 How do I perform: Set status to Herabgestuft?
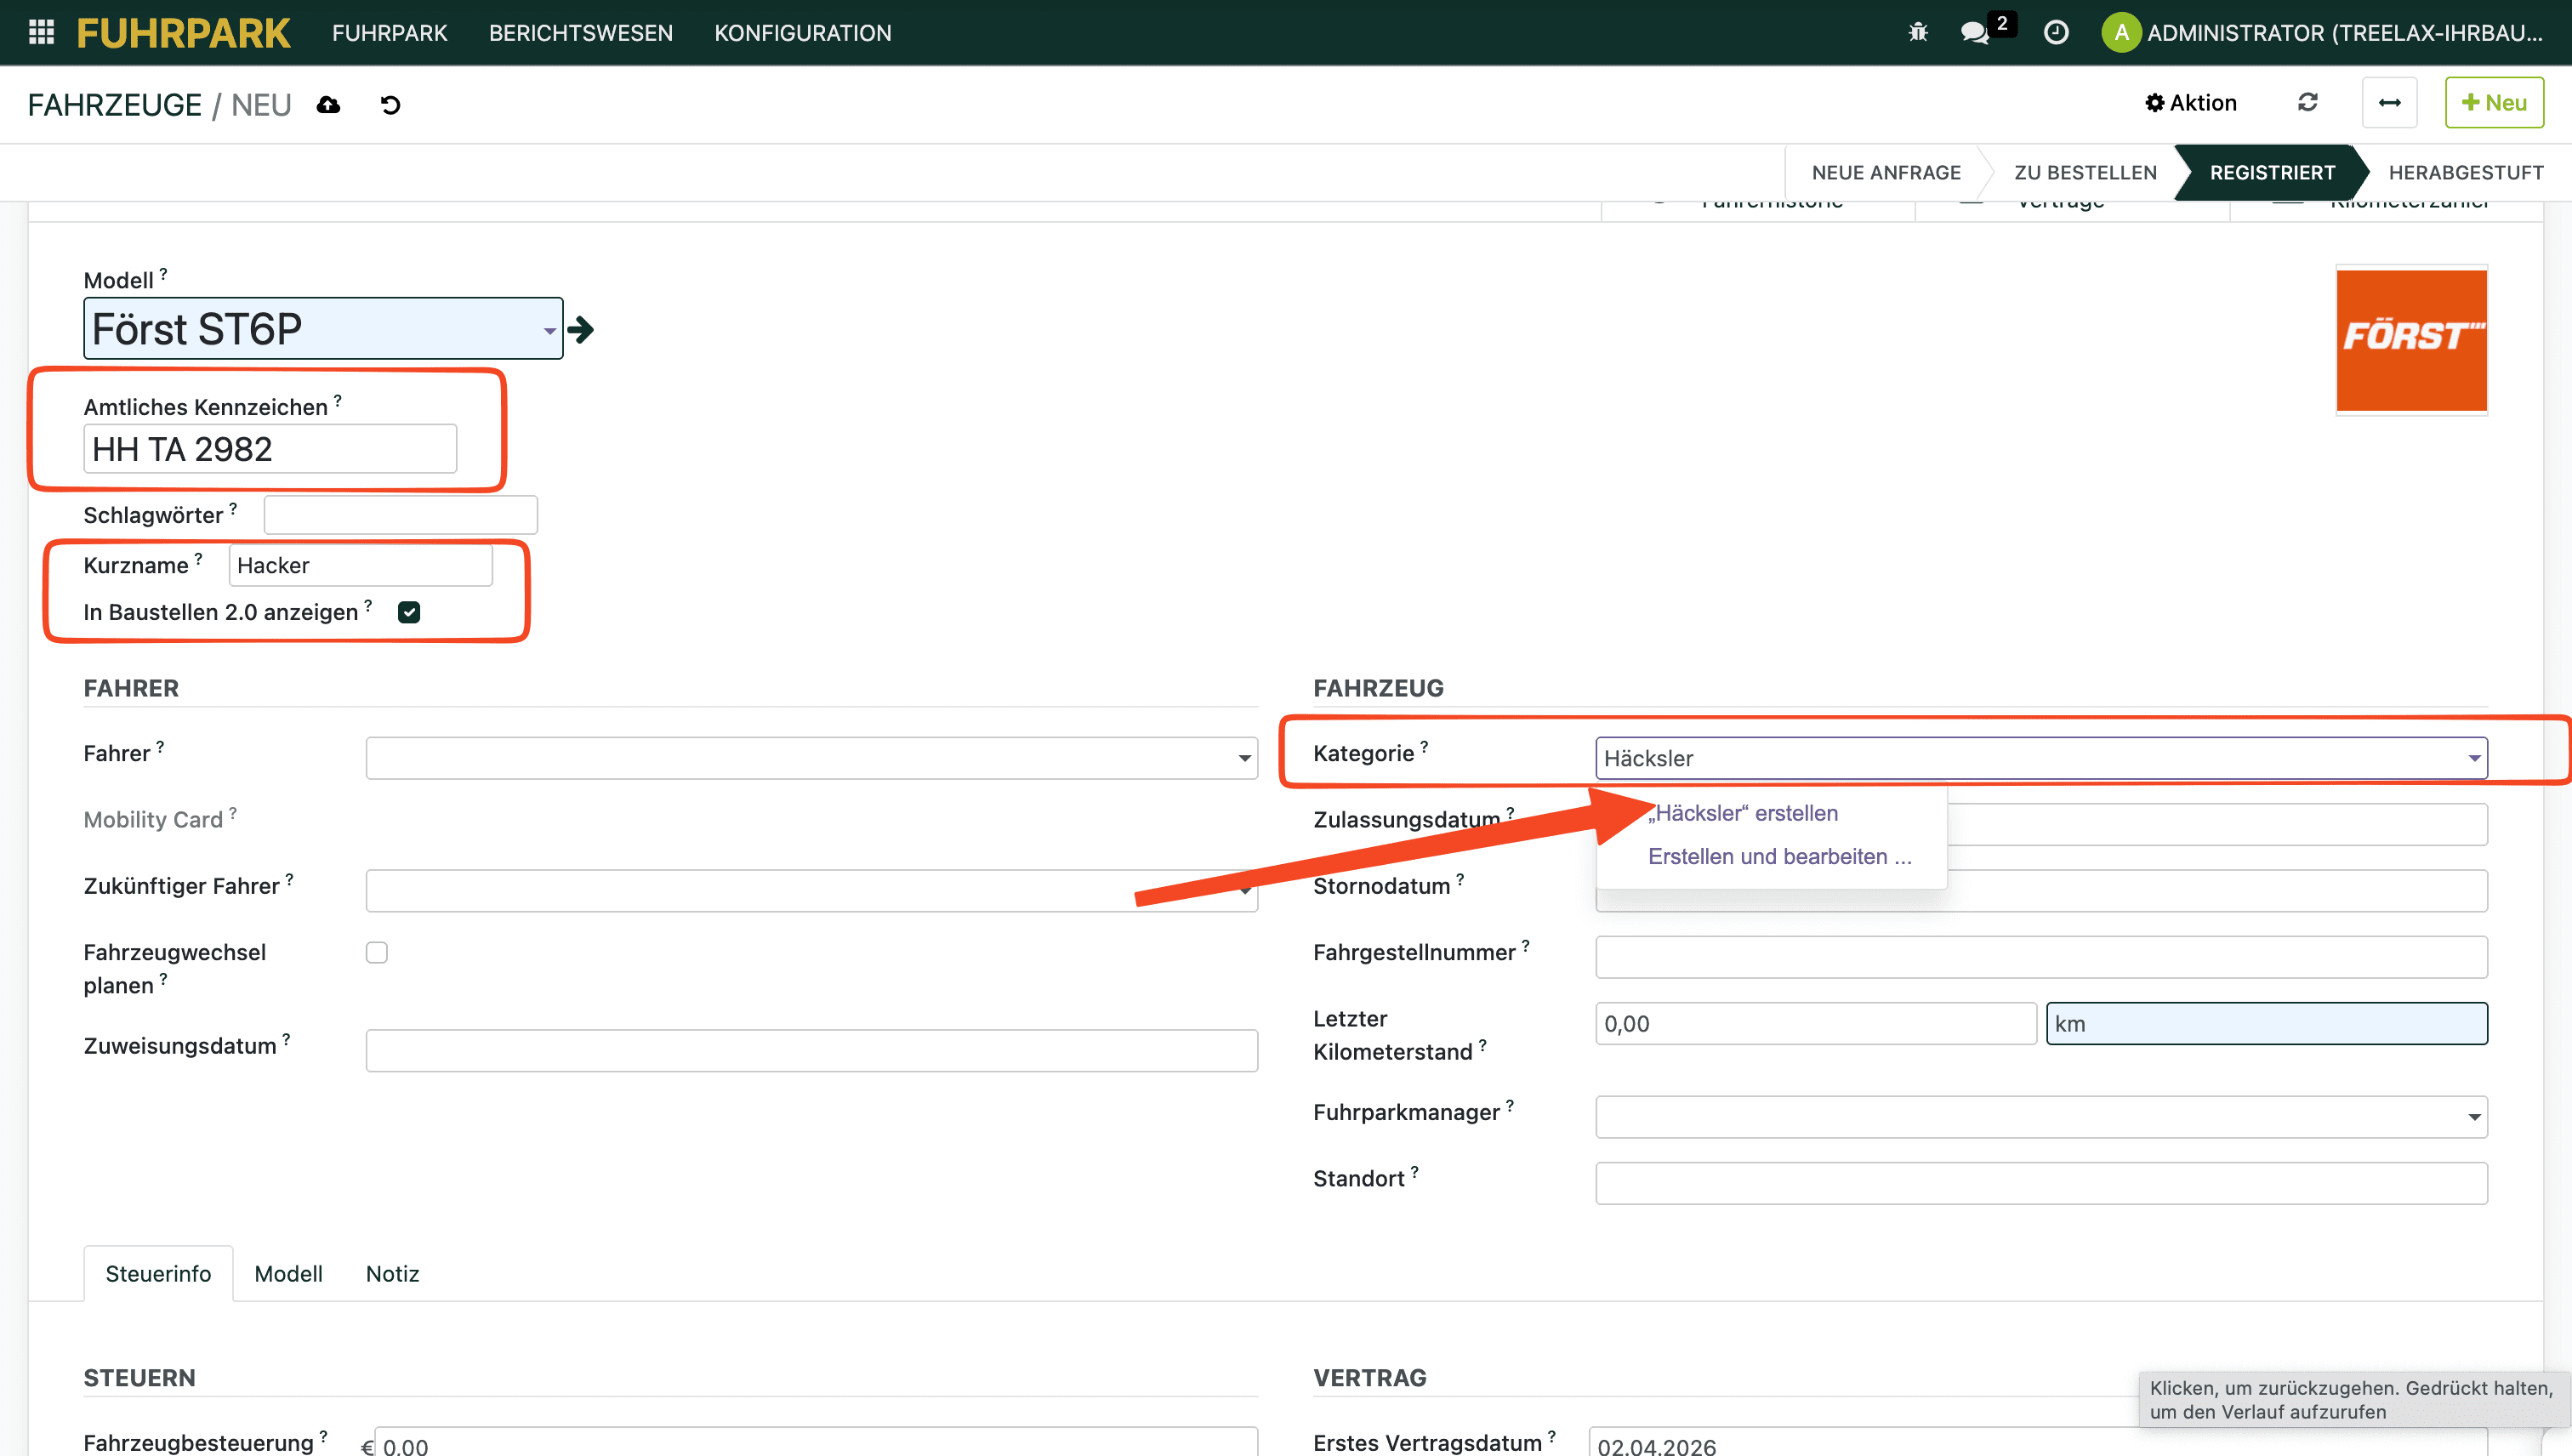[x=2465, y=172]
